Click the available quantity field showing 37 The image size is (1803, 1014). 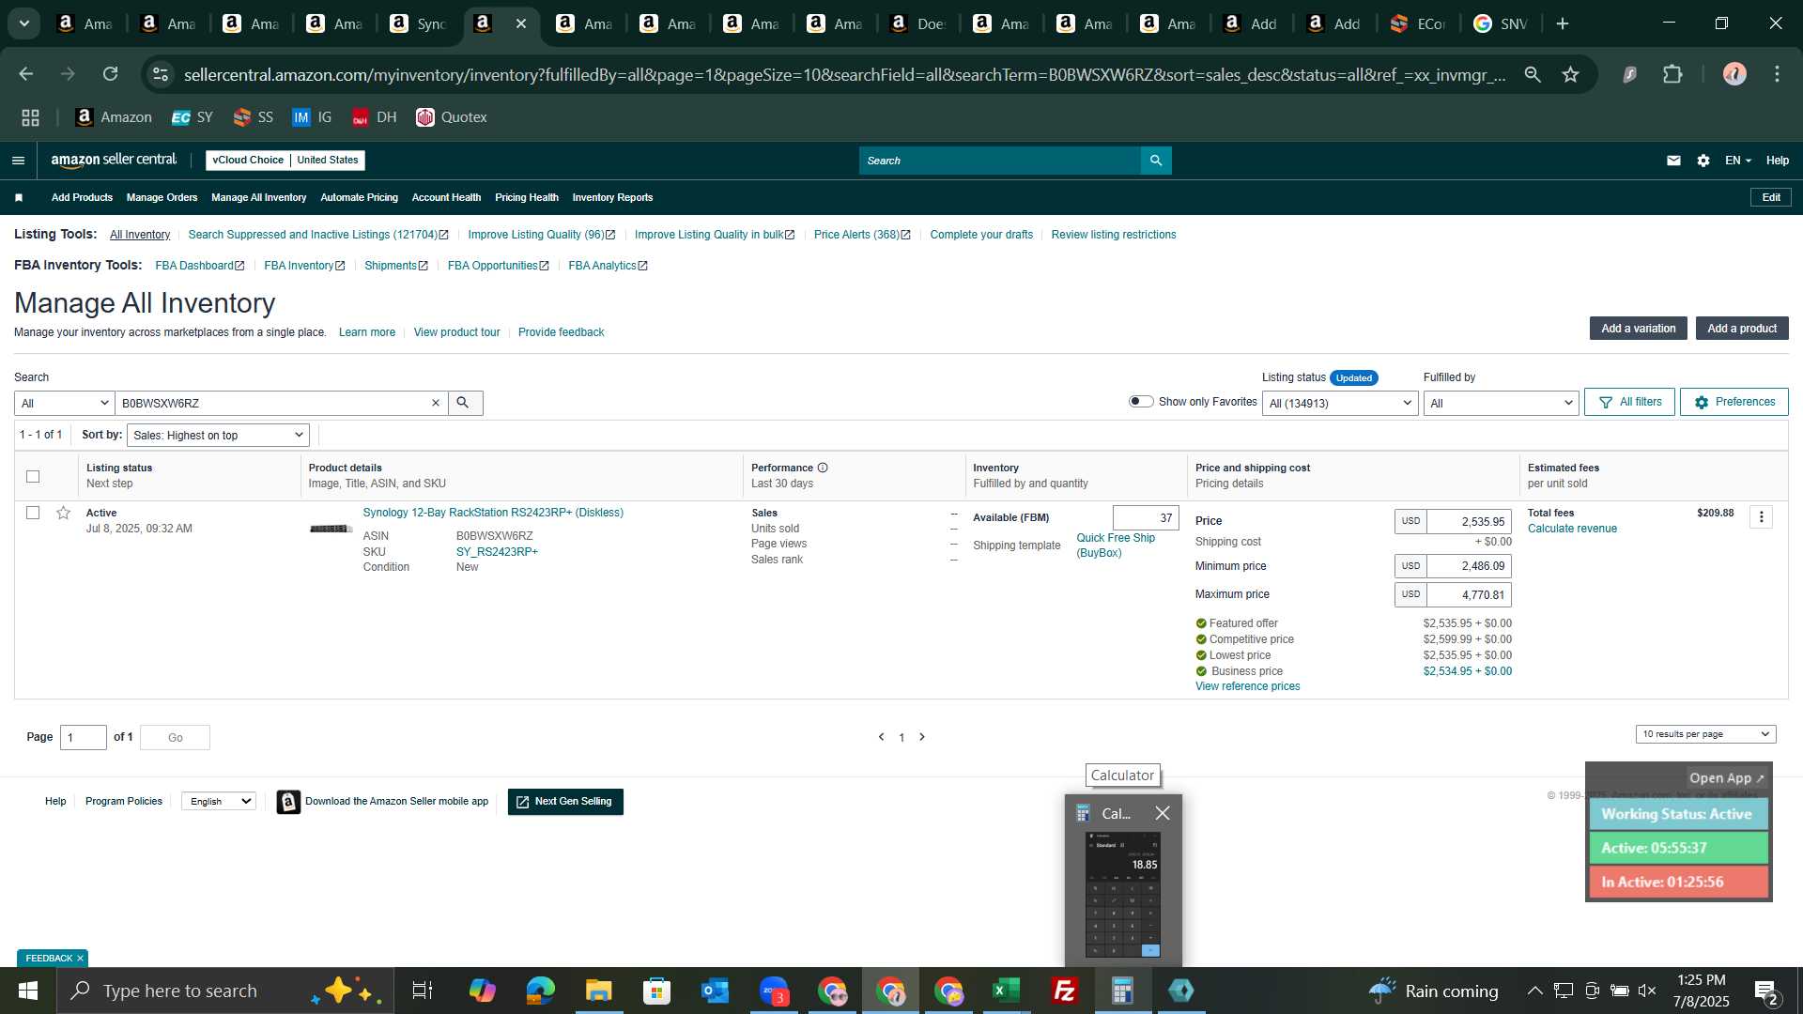click(1146, 517)
